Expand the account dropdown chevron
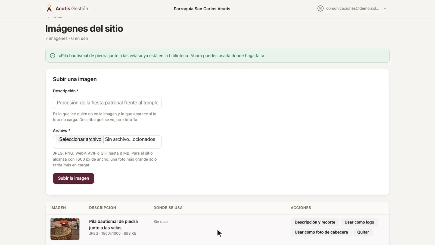 pyautogui.click(x=385, y=8)
